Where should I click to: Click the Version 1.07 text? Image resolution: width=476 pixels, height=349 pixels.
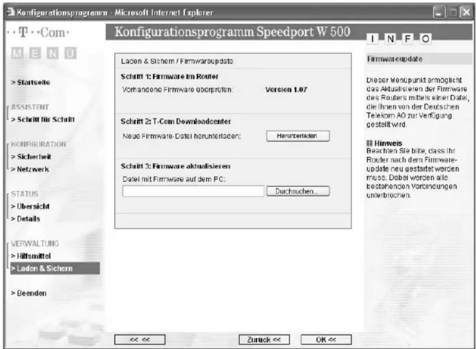tap(286, 90)
